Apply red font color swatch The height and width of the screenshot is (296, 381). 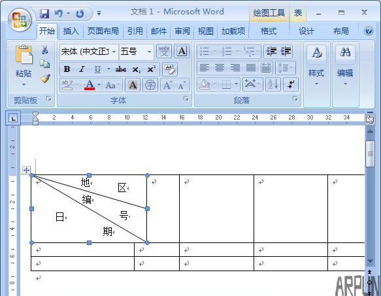point(90,85)
